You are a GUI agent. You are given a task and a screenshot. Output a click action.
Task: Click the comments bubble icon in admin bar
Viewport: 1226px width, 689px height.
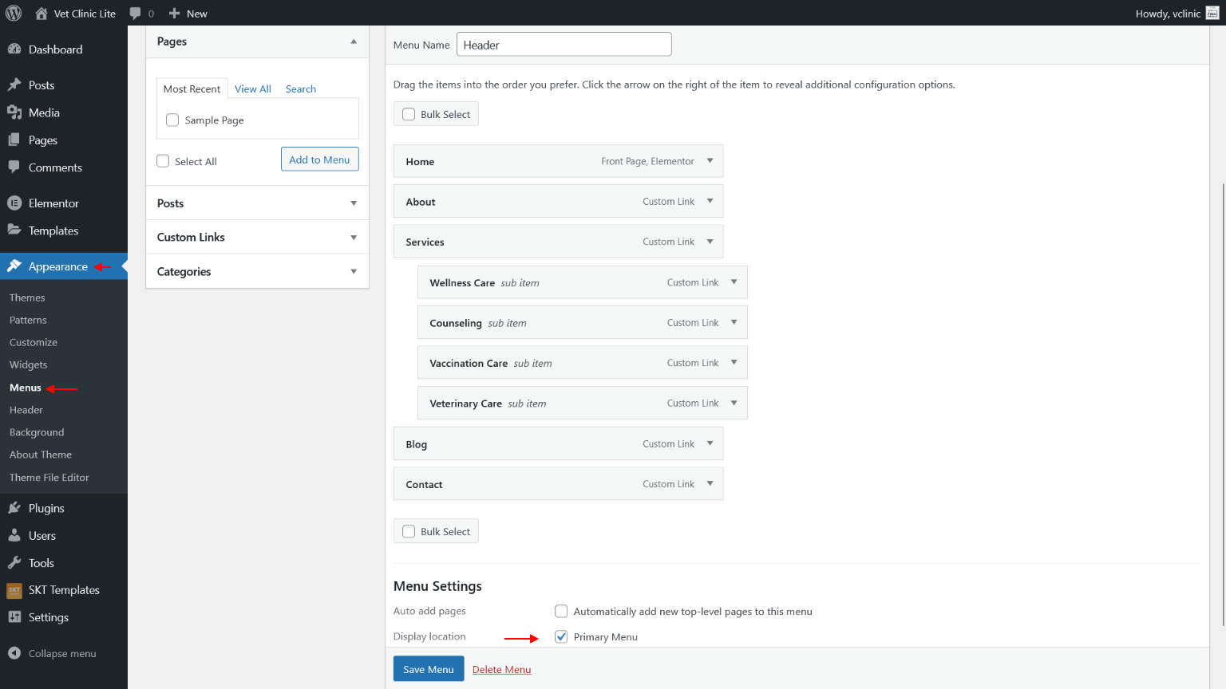click(x=135, y=14)
